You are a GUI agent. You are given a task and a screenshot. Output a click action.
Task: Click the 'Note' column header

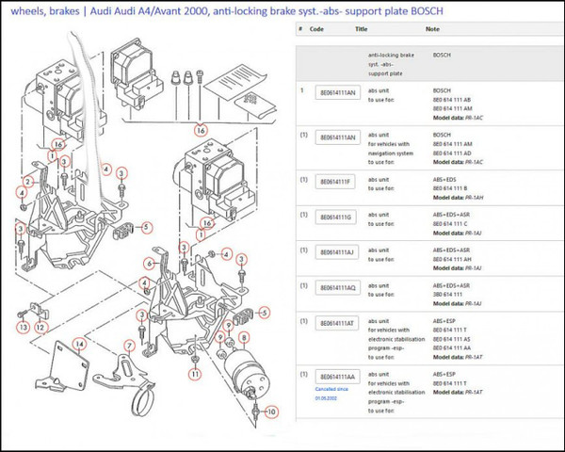coord(433,29)
